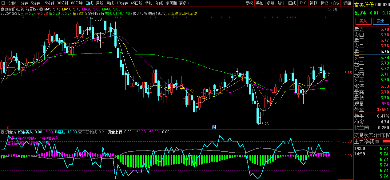Screen dimensions: 390x180
Task: Toggle the left sidebar panel icon
Action: 4,3
